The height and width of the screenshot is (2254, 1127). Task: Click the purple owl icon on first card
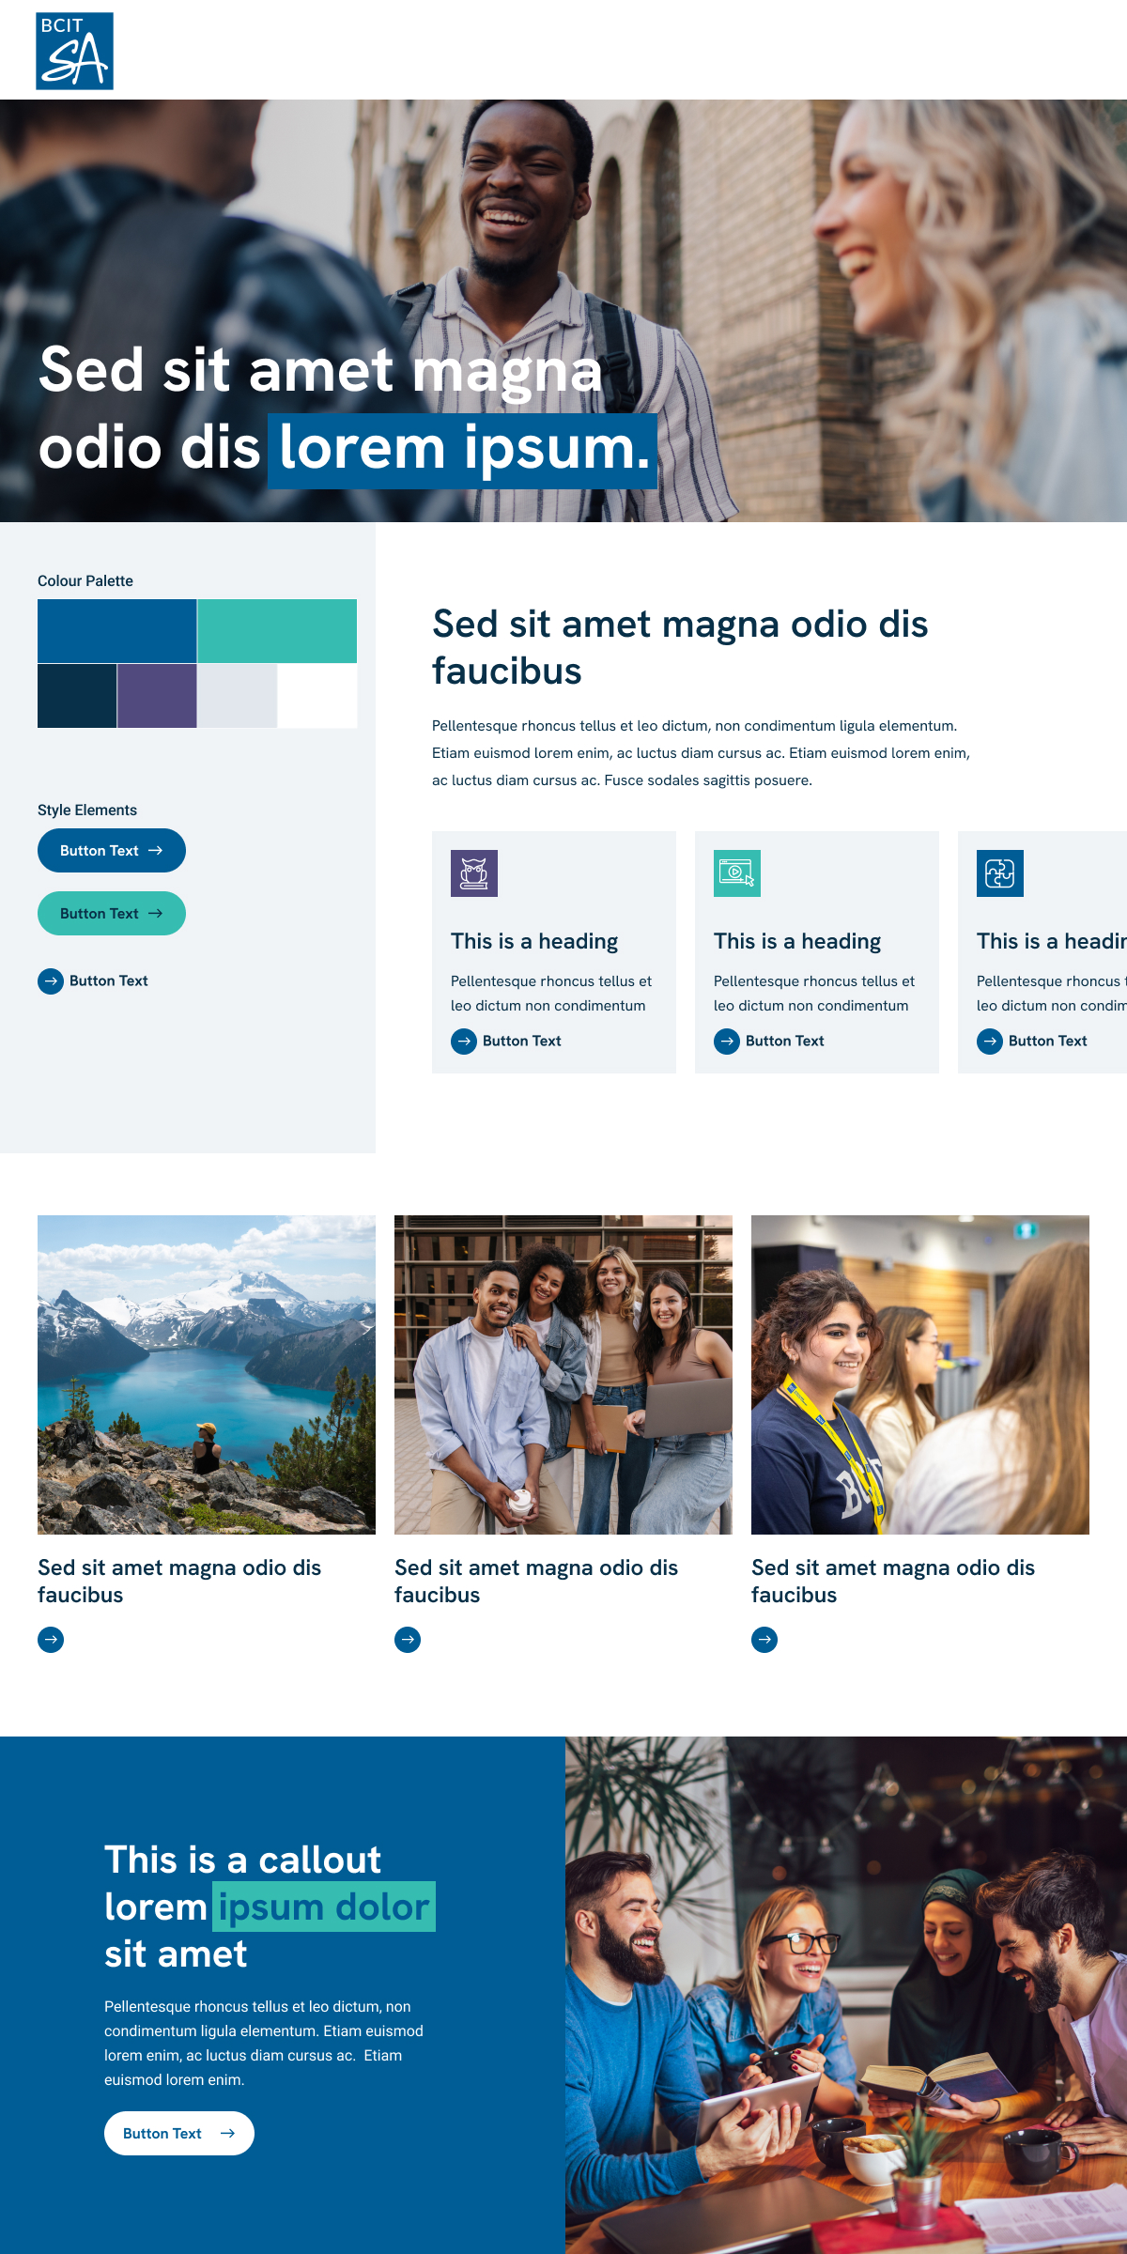click(x=474, y=873)
